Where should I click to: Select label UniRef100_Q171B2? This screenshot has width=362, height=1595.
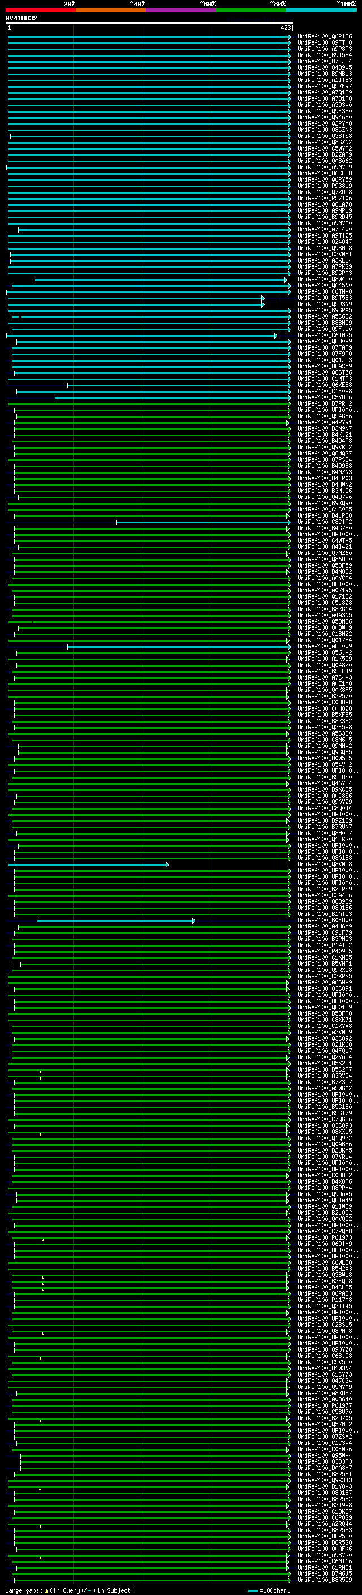point(325,597)
